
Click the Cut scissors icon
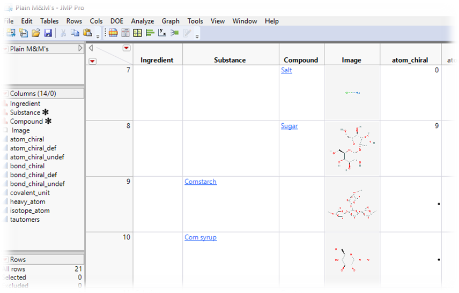point(63,33)
